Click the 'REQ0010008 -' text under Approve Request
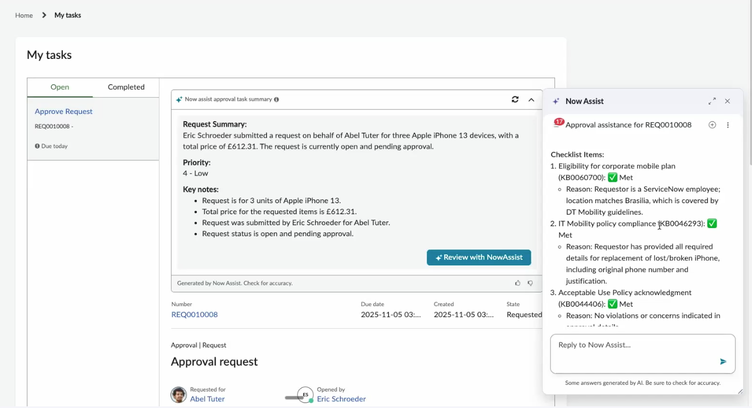Image resolution: width=752 pixels, height=408 pixels. point(54,127)
